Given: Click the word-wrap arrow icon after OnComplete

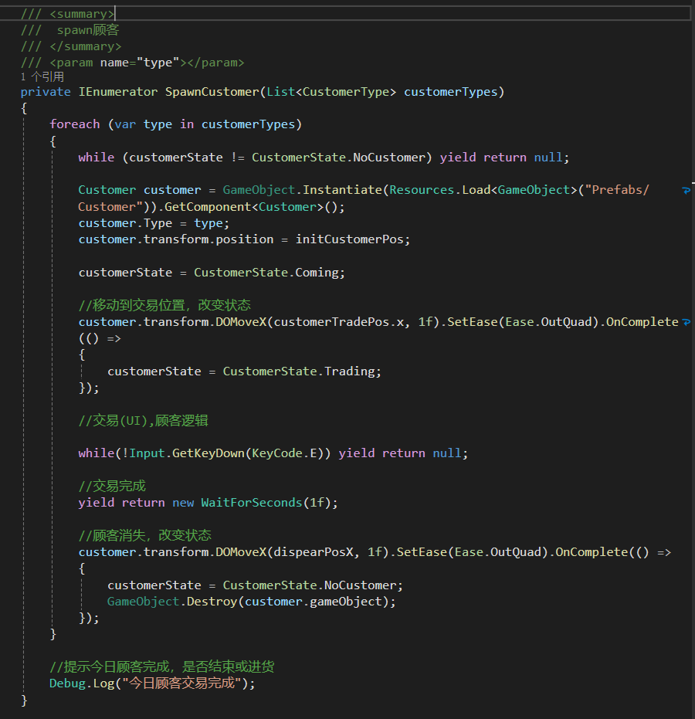Looking at the screenshot, I should [686, 322].
